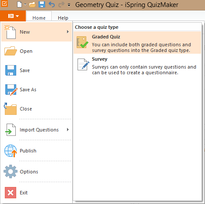
Task: Click the redo arrow in title bar
Action: click(x=61, y=4)
